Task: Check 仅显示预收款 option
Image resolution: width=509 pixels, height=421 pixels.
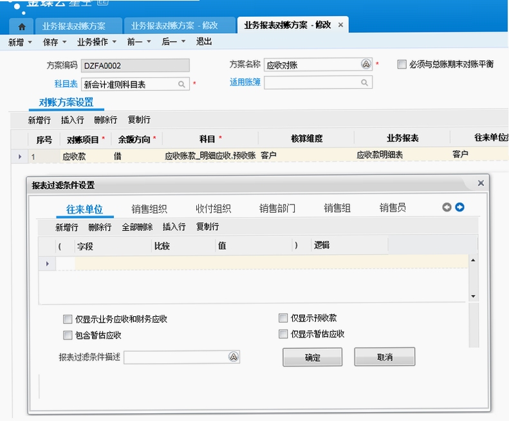Action: [283, 318]
